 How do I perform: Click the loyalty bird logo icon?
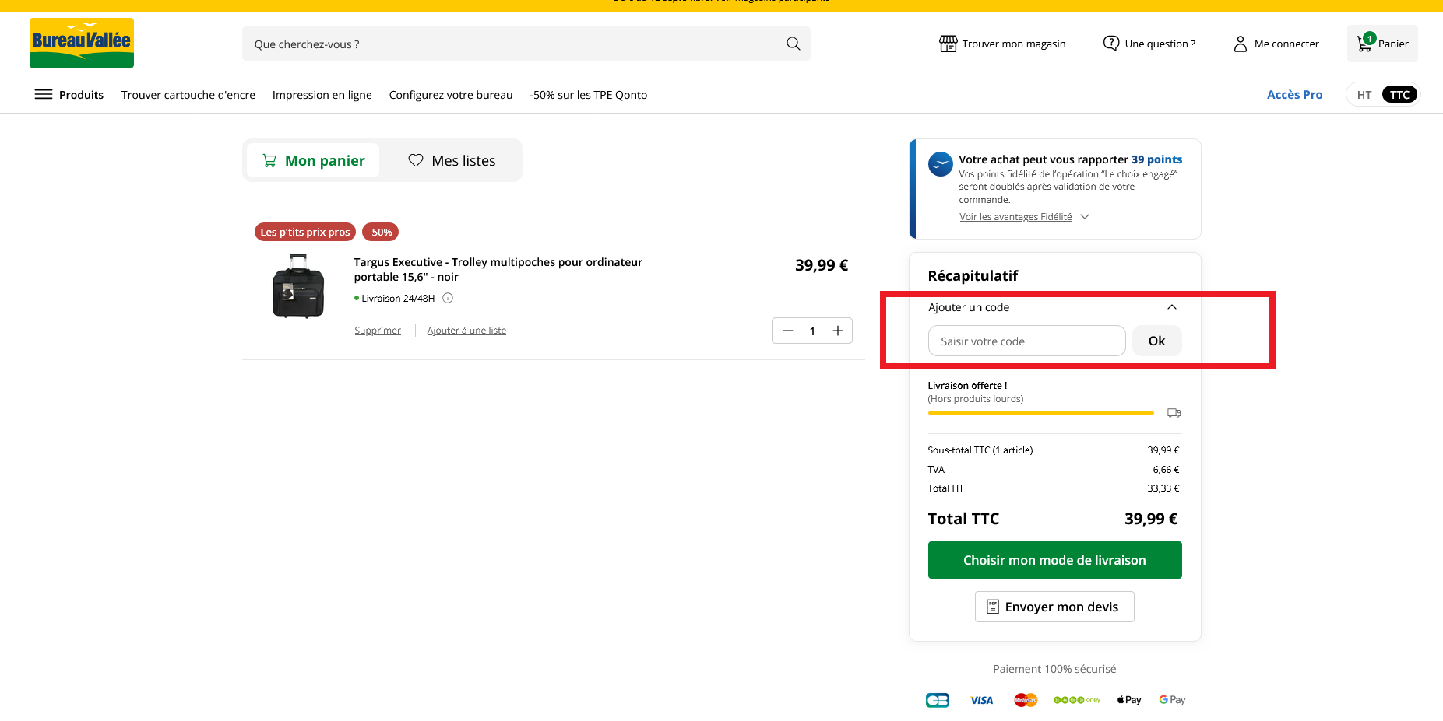[941, 164]
